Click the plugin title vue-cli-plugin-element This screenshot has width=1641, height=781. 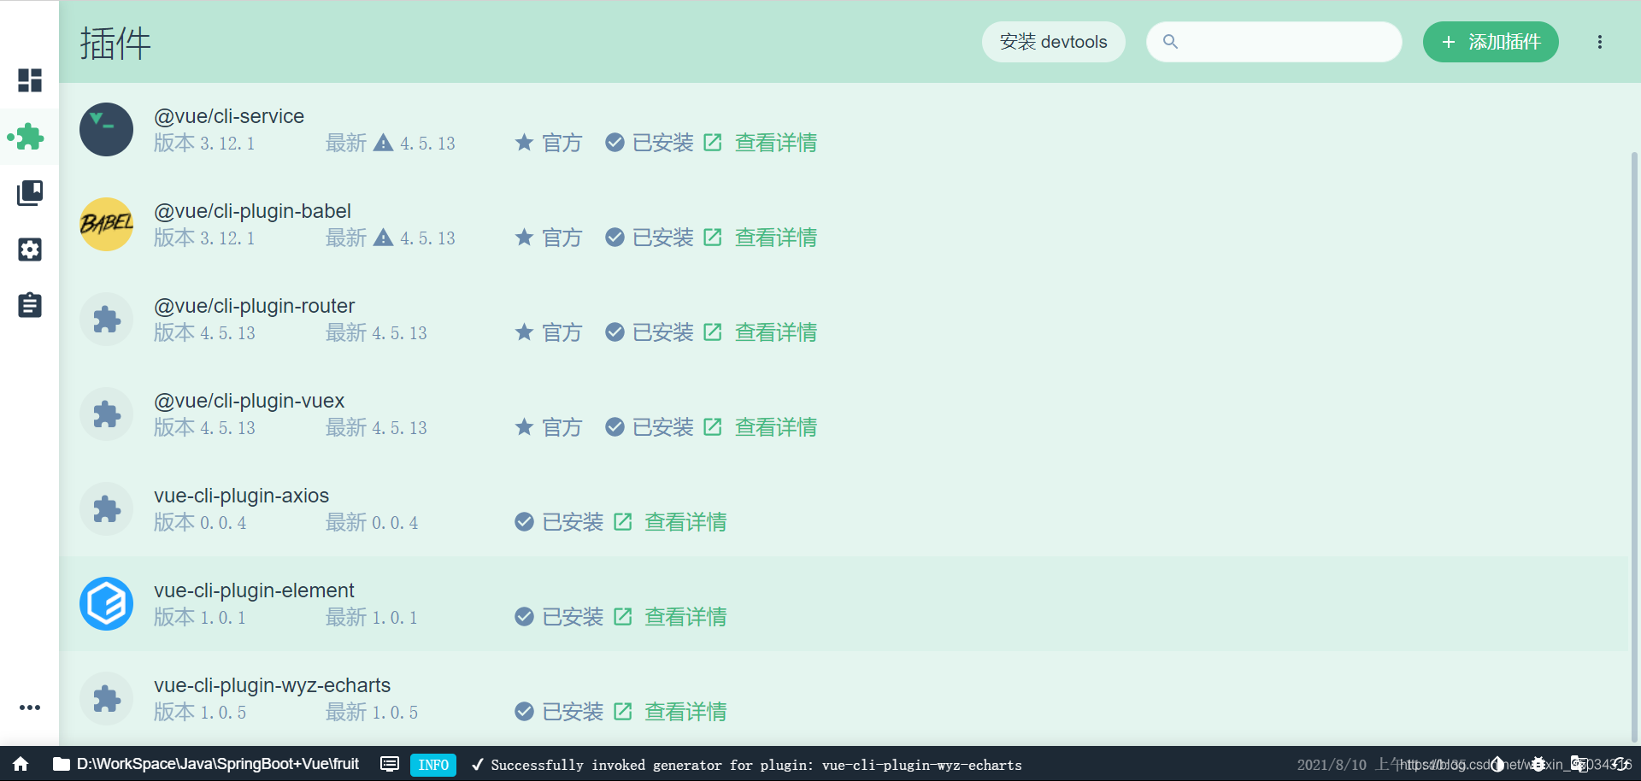coord(254,590)
